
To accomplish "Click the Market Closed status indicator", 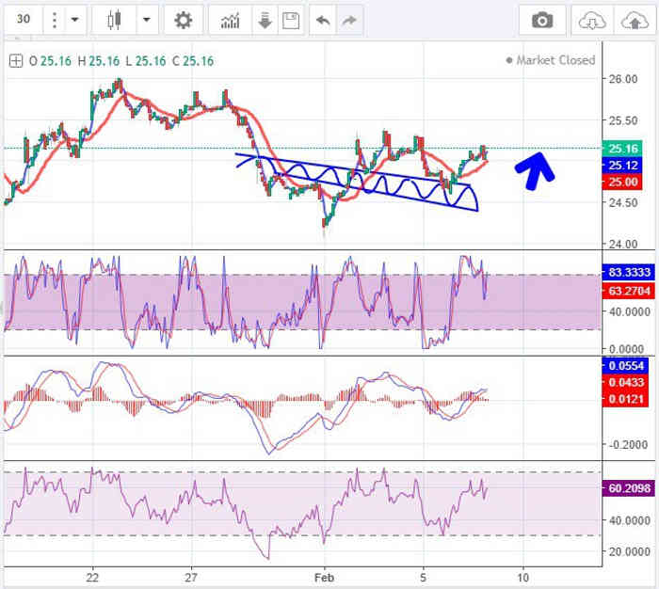I will pos(555,60).
